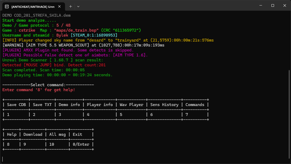Click the terminal icon in the tab
This screenshot has height=164, width=291.
[7, 7]
